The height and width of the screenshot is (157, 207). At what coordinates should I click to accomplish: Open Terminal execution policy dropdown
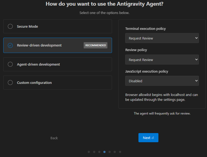pos(162,38)
